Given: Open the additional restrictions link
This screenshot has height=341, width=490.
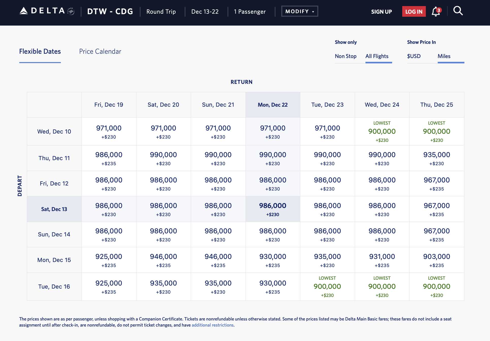Looking at the screenshot, I should click(x=212, y=325).
